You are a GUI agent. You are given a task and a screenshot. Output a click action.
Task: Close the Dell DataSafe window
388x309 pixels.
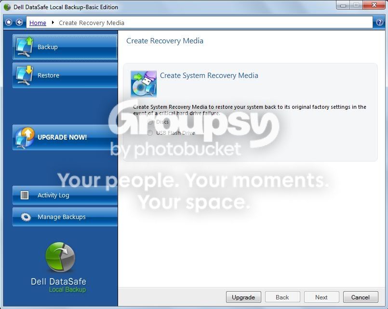374,5
